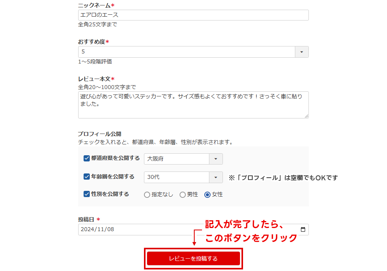Click the 年齢層を公開する label text
387x271 pixels.
click(x=113, y=177)
